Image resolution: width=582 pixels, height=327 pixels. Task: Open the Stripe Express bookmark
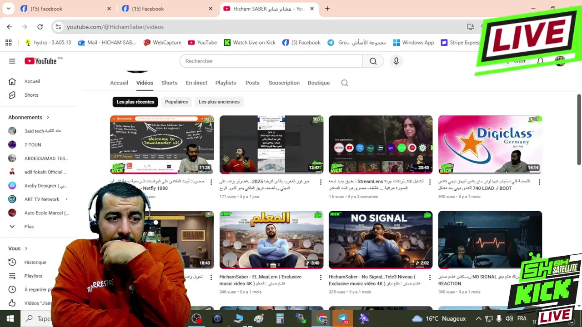coord(461,42)
